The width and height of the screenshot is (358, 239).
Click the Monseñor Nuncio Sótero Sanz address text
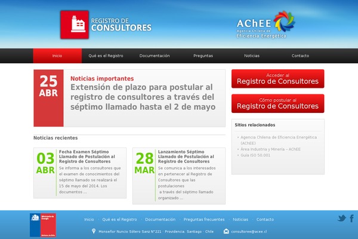156,231
